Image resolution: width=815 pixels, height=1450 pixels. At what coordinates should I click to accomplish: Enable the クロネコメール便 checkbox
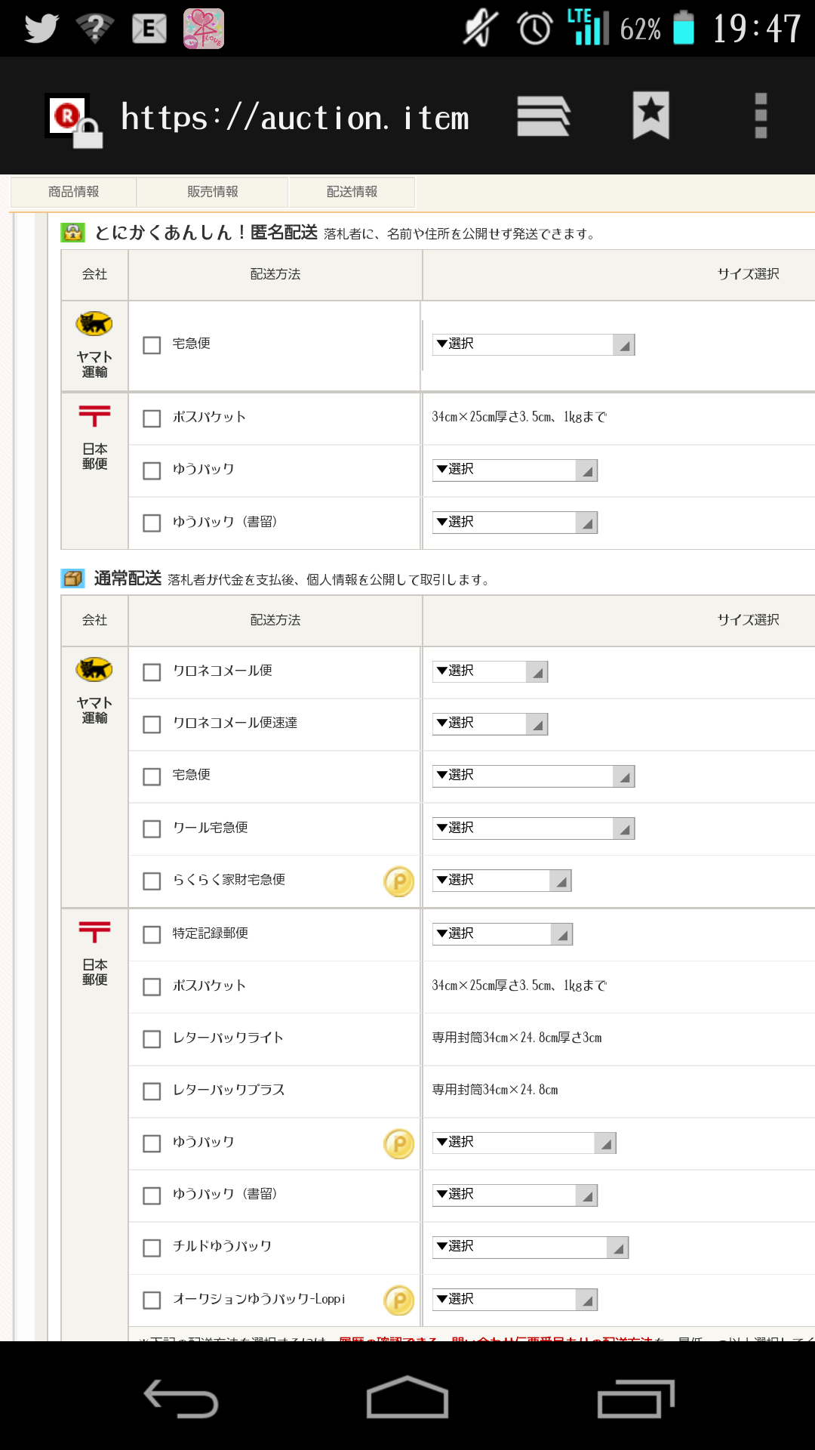pos(152,672)
